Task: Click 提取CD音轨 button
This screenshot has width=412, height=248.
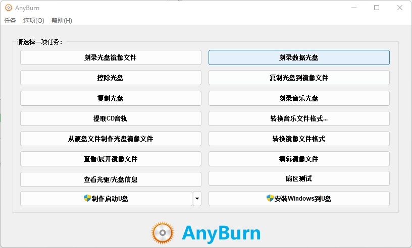Action: coord(111,118)
